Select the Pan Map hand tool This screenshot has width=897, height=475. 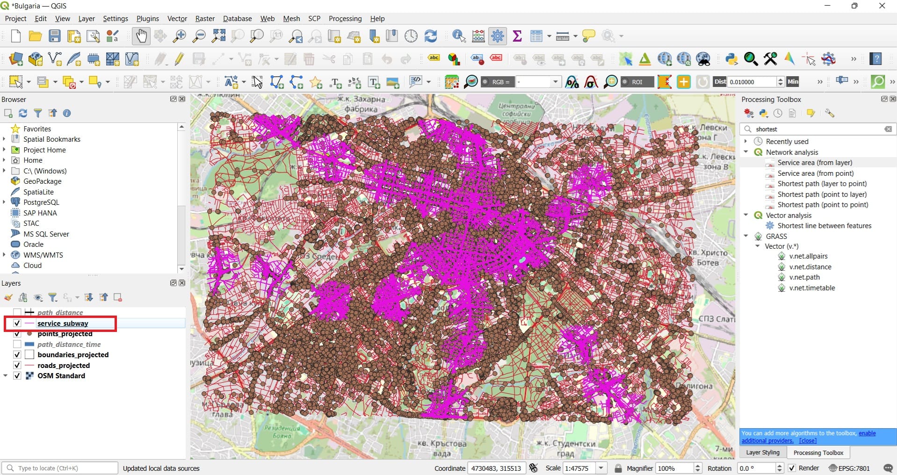[x=141, y=36]
